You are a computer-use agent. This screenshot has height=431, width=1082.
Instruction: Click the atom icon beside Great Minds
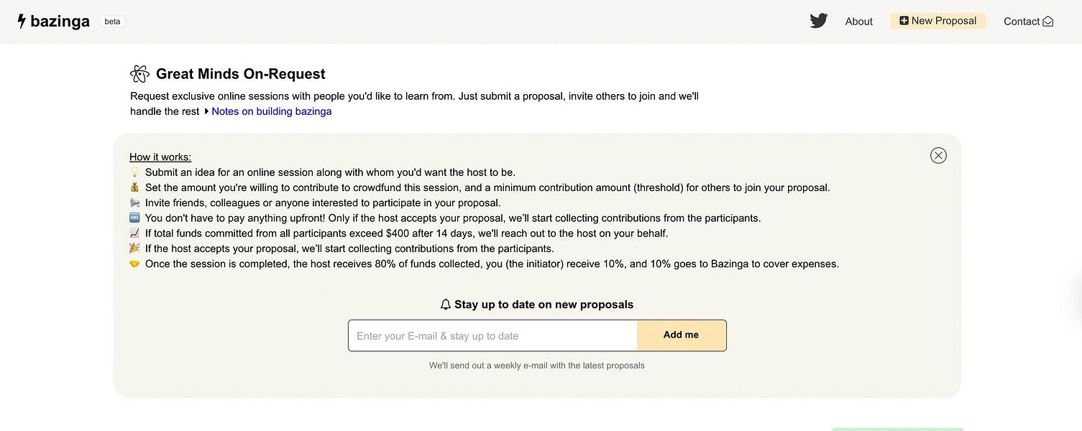[x=139, y=74]
